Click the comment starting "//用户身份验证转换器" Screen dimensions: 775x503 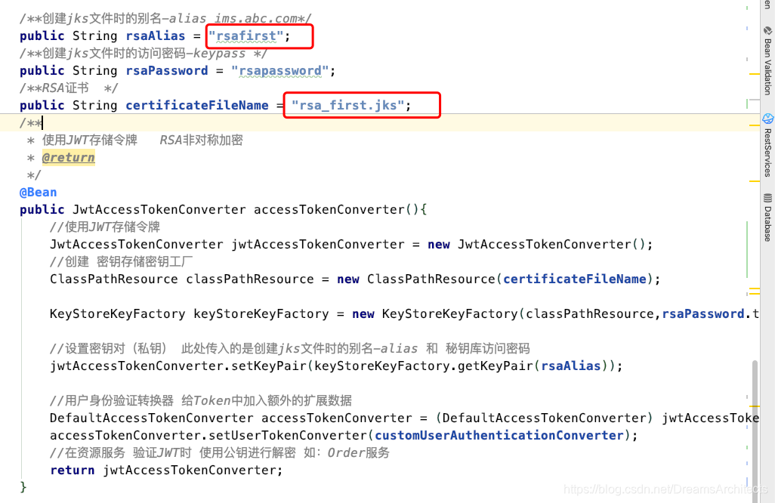(x=201, y=400)
